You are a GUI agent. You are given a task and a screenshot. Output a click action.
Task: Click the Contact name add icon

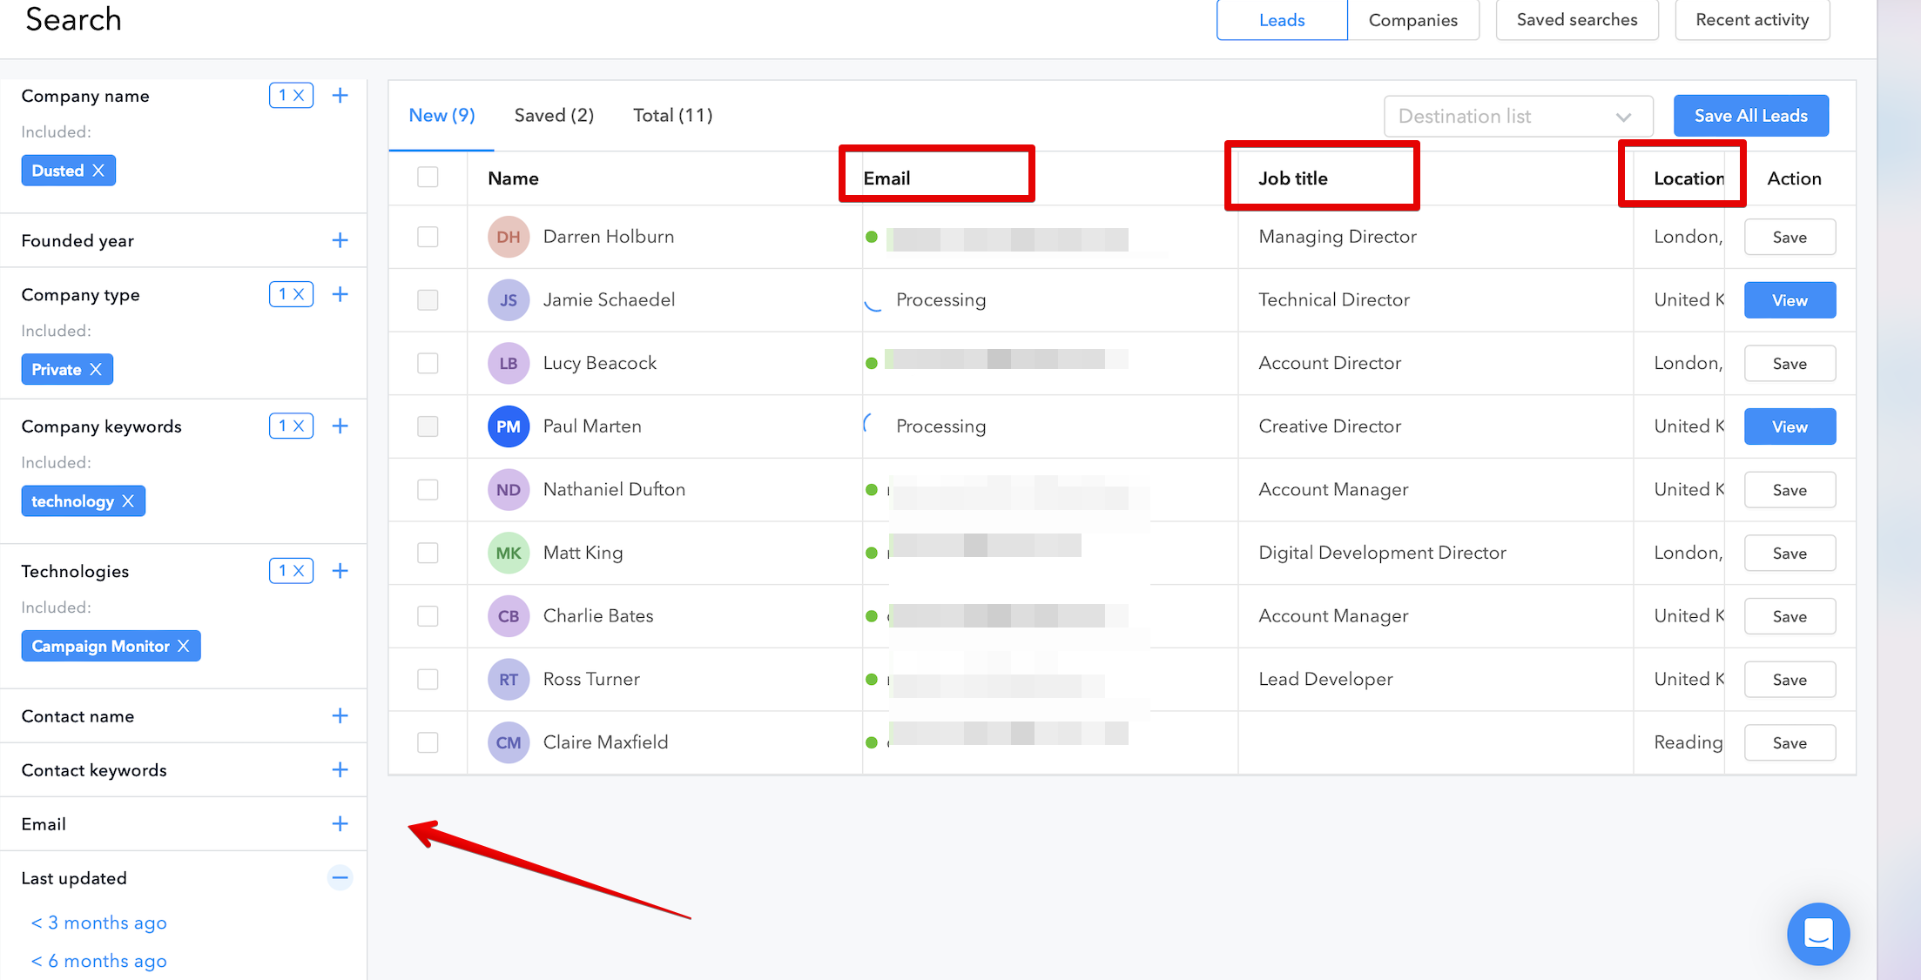click(340, 716)
